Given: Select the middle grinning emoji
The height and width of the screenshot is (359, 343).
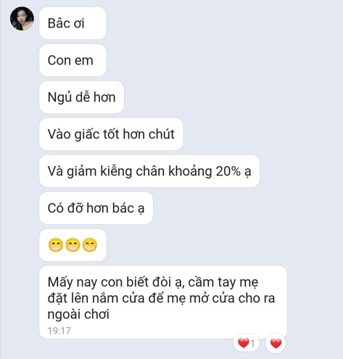Looking at the screenshot, I should click(73, 245).
